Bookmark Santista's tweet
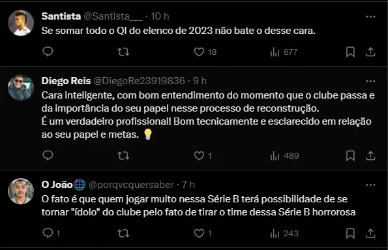Viewport: 388px width, 250px height. (350, 52)
